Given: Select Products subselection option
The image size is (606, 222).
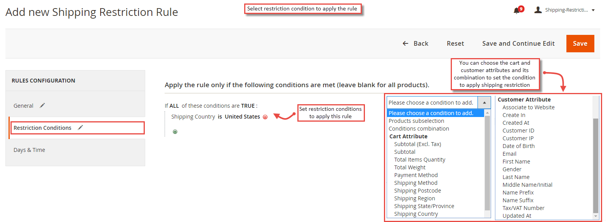Looking at the screenshot, I should (x=436, y=121).
